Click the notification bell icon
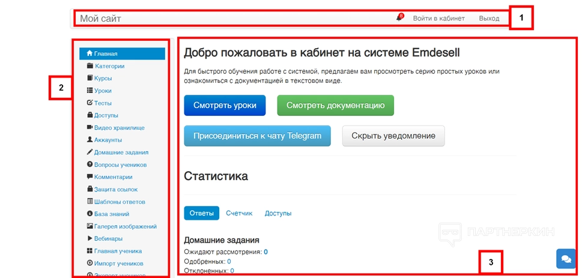The width and height of the screenshot is (585, 278). 399,18
